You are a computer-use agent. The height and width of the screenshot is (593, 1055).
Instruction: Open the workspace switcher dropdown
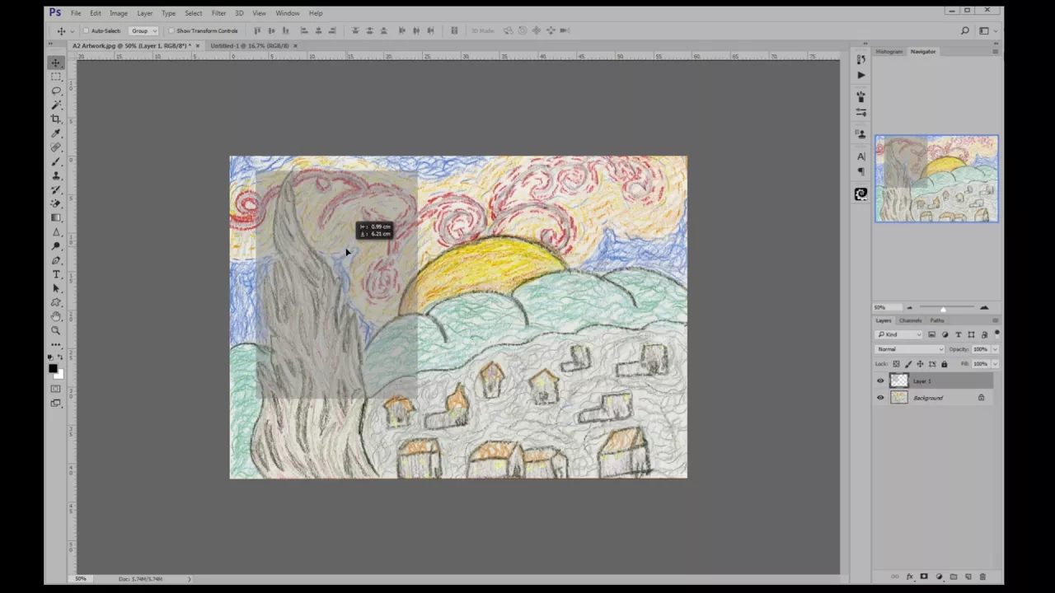(x=987, y=30)
